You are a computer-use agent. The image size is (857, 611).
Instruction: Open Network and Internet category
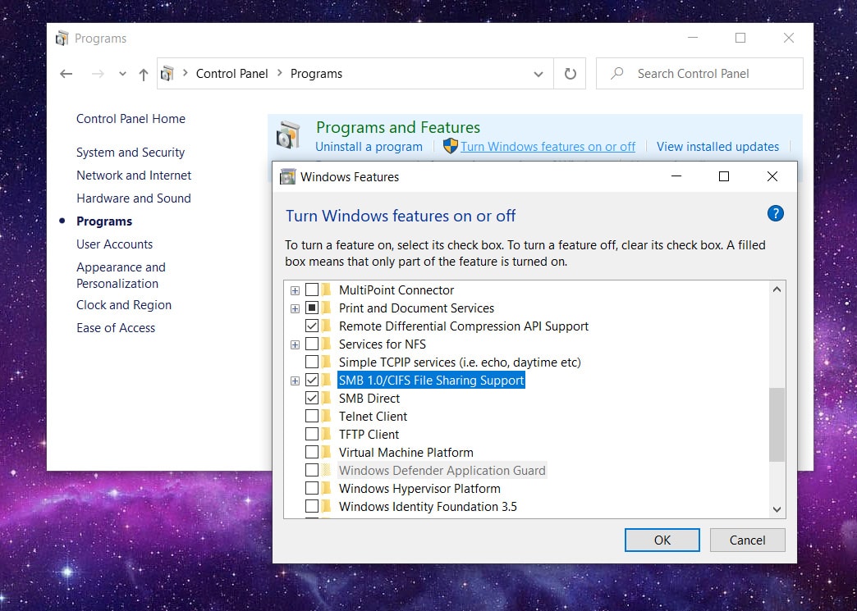pyautogui.click(x=134, y=176)
